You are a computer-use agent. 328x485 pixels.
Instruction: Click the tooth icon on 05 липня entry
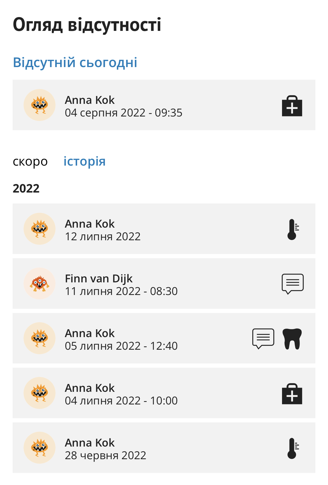[292, 339]
